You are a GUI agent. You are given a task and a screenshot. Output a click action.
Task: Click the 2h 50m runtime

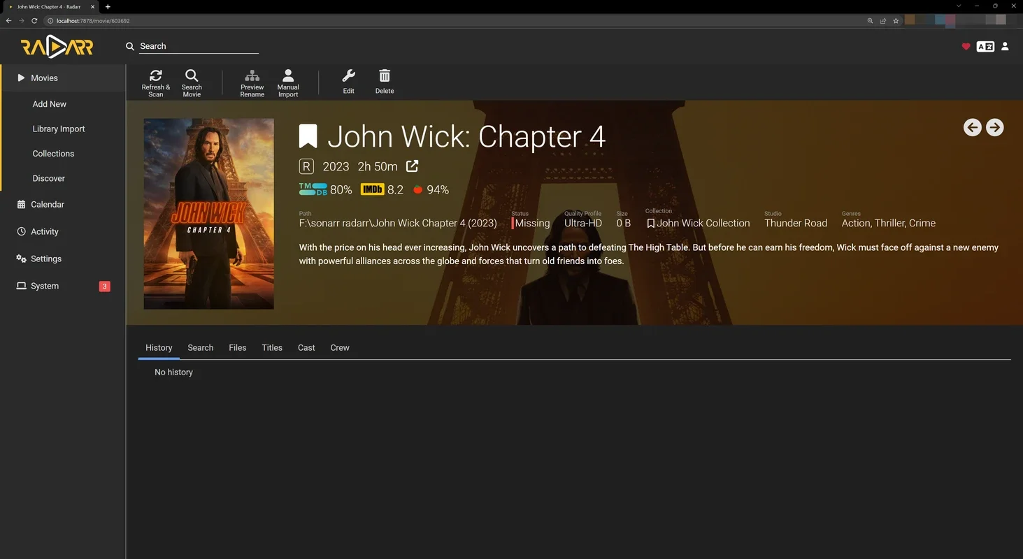378,166
